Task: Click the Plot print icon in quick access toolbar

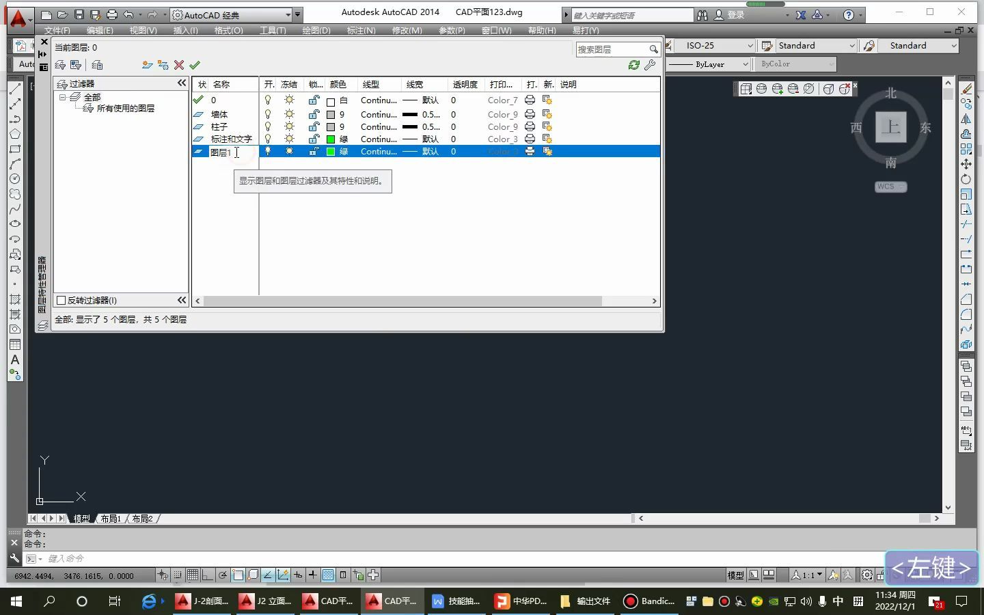Action: point(111,14)
